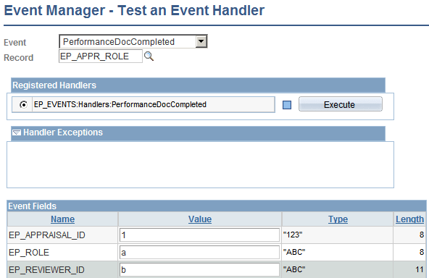This screenshot has width=429, height=278.
Task: Click the Event label
Action: [x=14, y=43]
